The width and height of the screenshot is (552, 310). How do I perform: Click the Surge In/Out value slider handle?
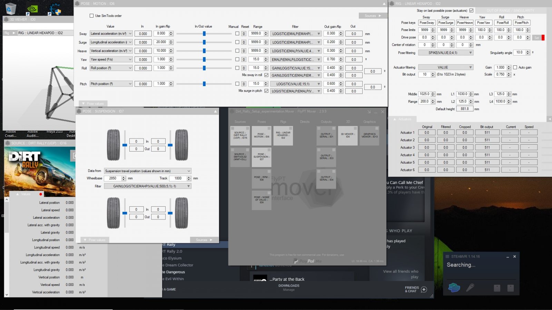(x=204, y=42)
